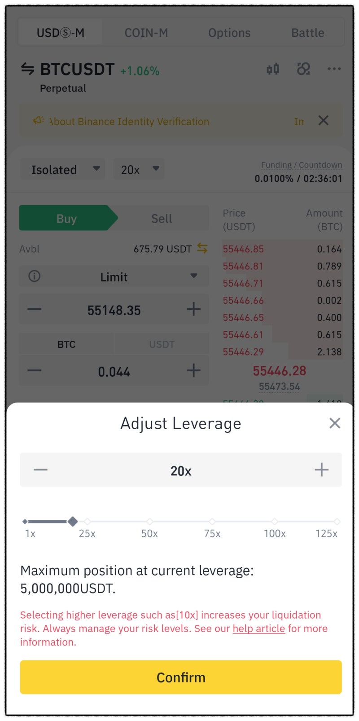
Task: Set leverage slider to the 50x mark
Action: (x=150, y=522)
